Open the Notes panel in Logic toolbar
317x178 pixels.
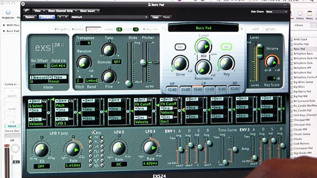pyautogui.click(x=309, y=15)
